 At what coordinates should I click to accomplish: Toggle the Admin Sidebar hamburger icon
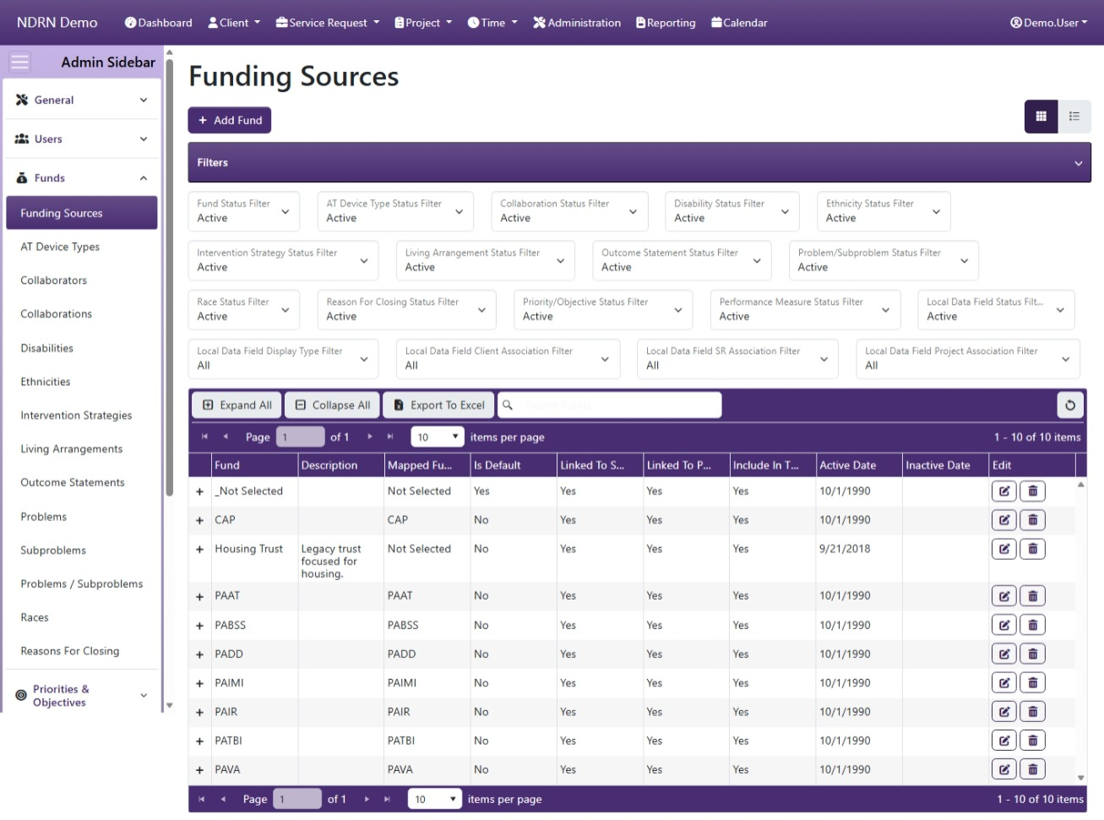(19, 62)
